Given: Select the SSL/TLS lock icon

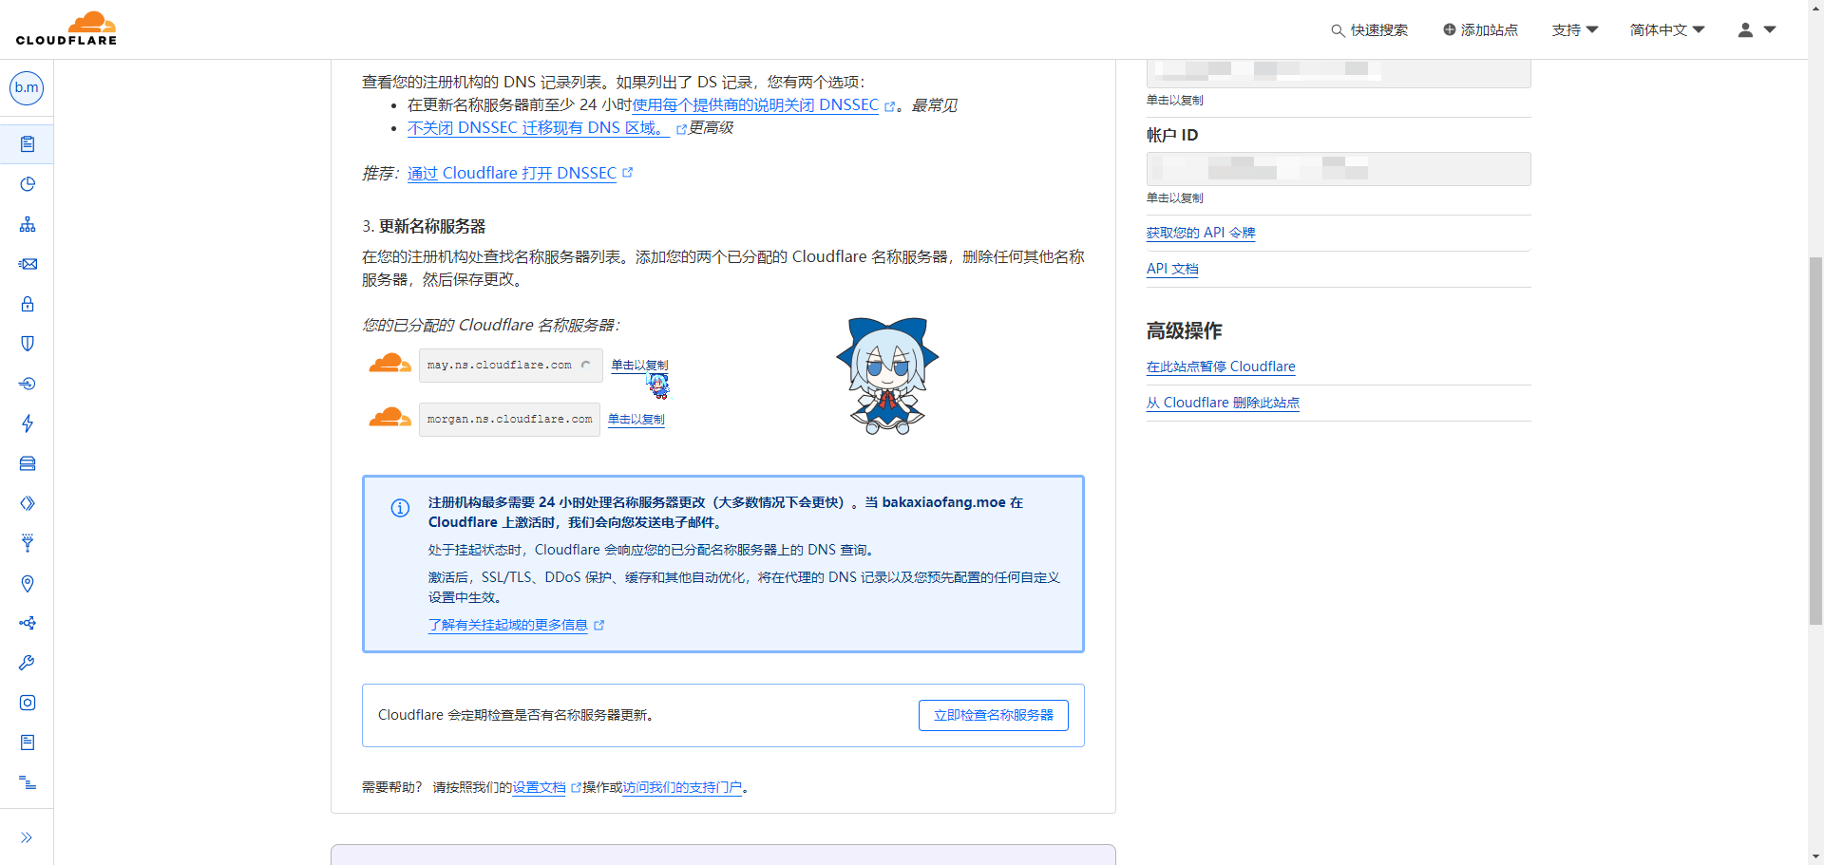Looking at the screenshot, I should 28,304.
